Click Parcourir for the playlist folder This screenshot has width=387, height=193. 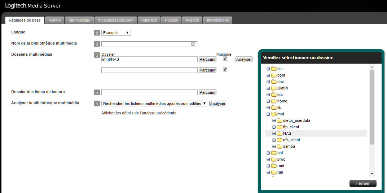coord(208,92)
